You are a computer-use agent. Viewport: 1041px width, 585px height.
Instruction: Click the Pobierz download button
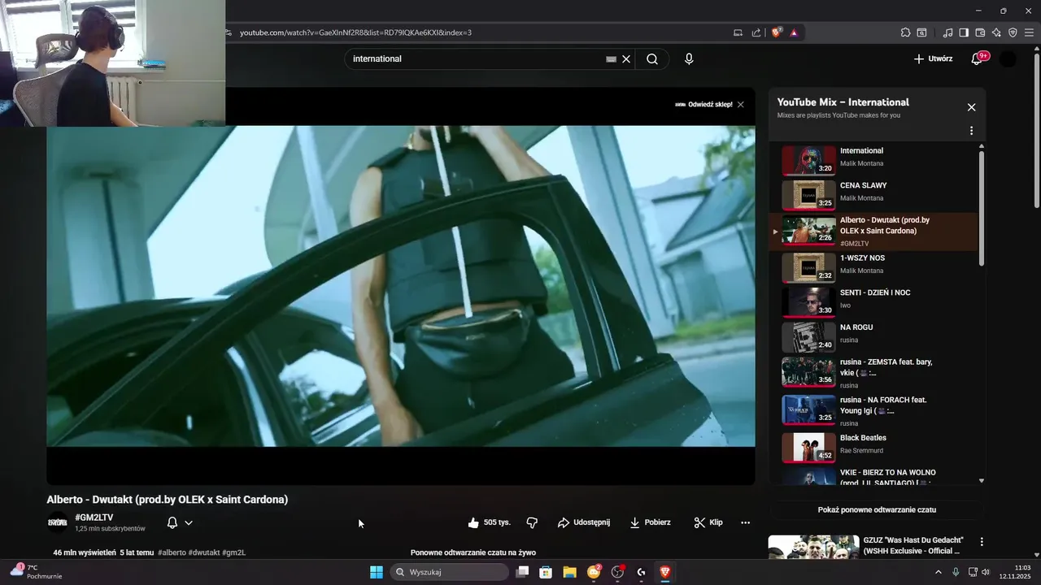pyautogui.click(x=651, y=522)
